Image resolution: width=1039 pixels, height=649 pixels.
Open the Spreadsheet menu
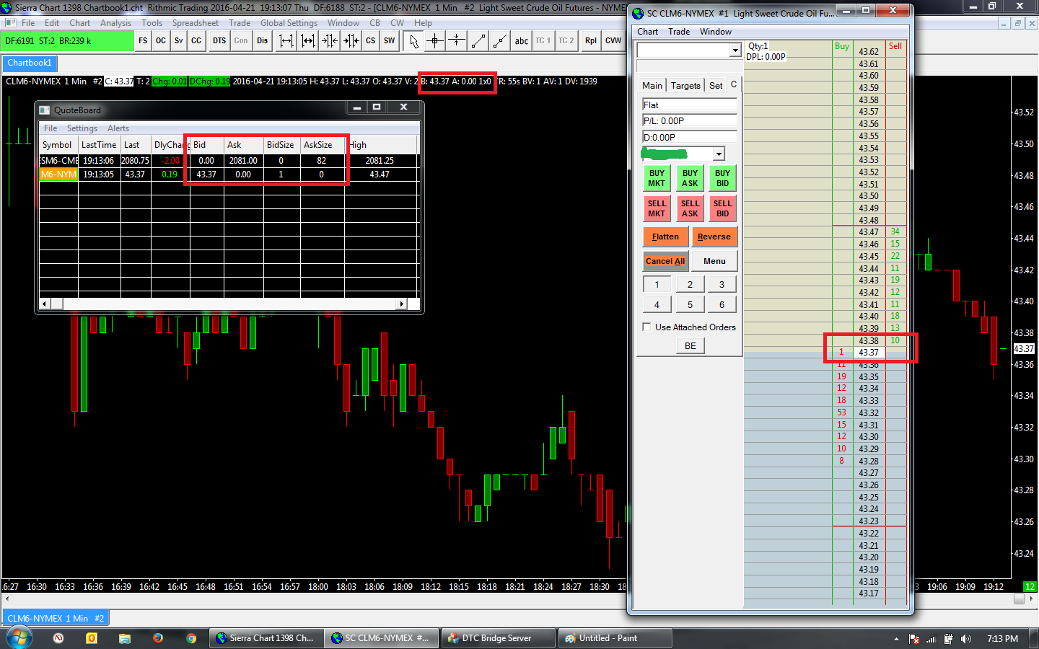coord(195,23)
